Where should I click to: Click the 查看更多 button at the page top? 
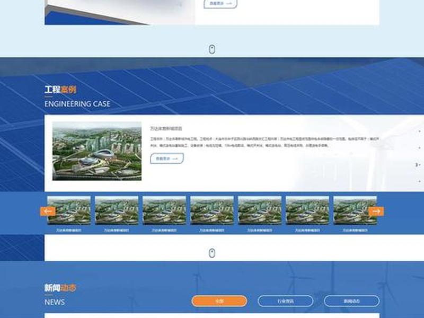[x=220, y=4]
